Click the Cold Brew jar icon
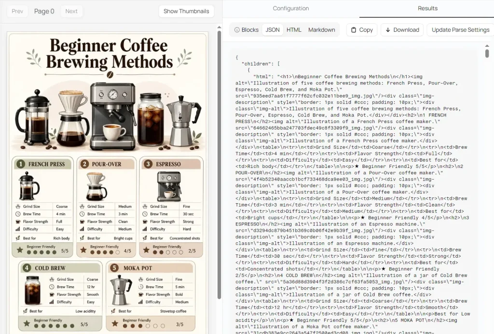Screen dimensions: 494x334 tap(32, 290)
